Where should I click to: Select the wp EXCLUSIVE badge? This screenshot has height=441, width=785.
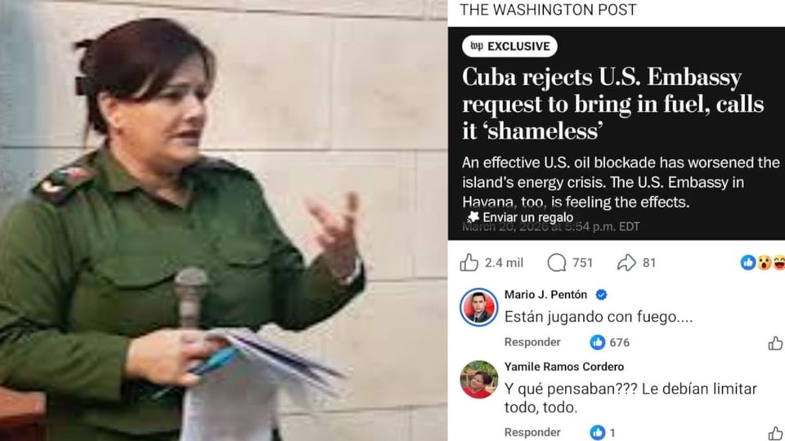click(509, 47)
